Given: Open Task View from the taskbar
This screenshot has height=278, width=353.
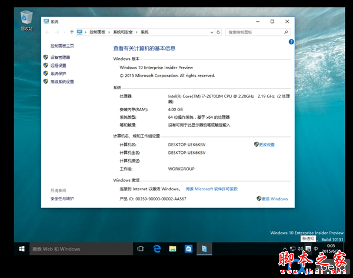Looking at the screenshot, I should click(x=141, y=249).
